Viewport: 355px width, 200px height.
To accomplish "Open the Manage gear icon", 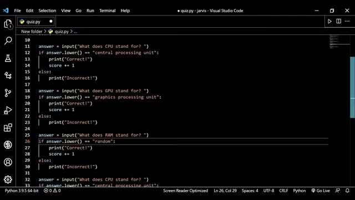I will click(x=8, y=179).
